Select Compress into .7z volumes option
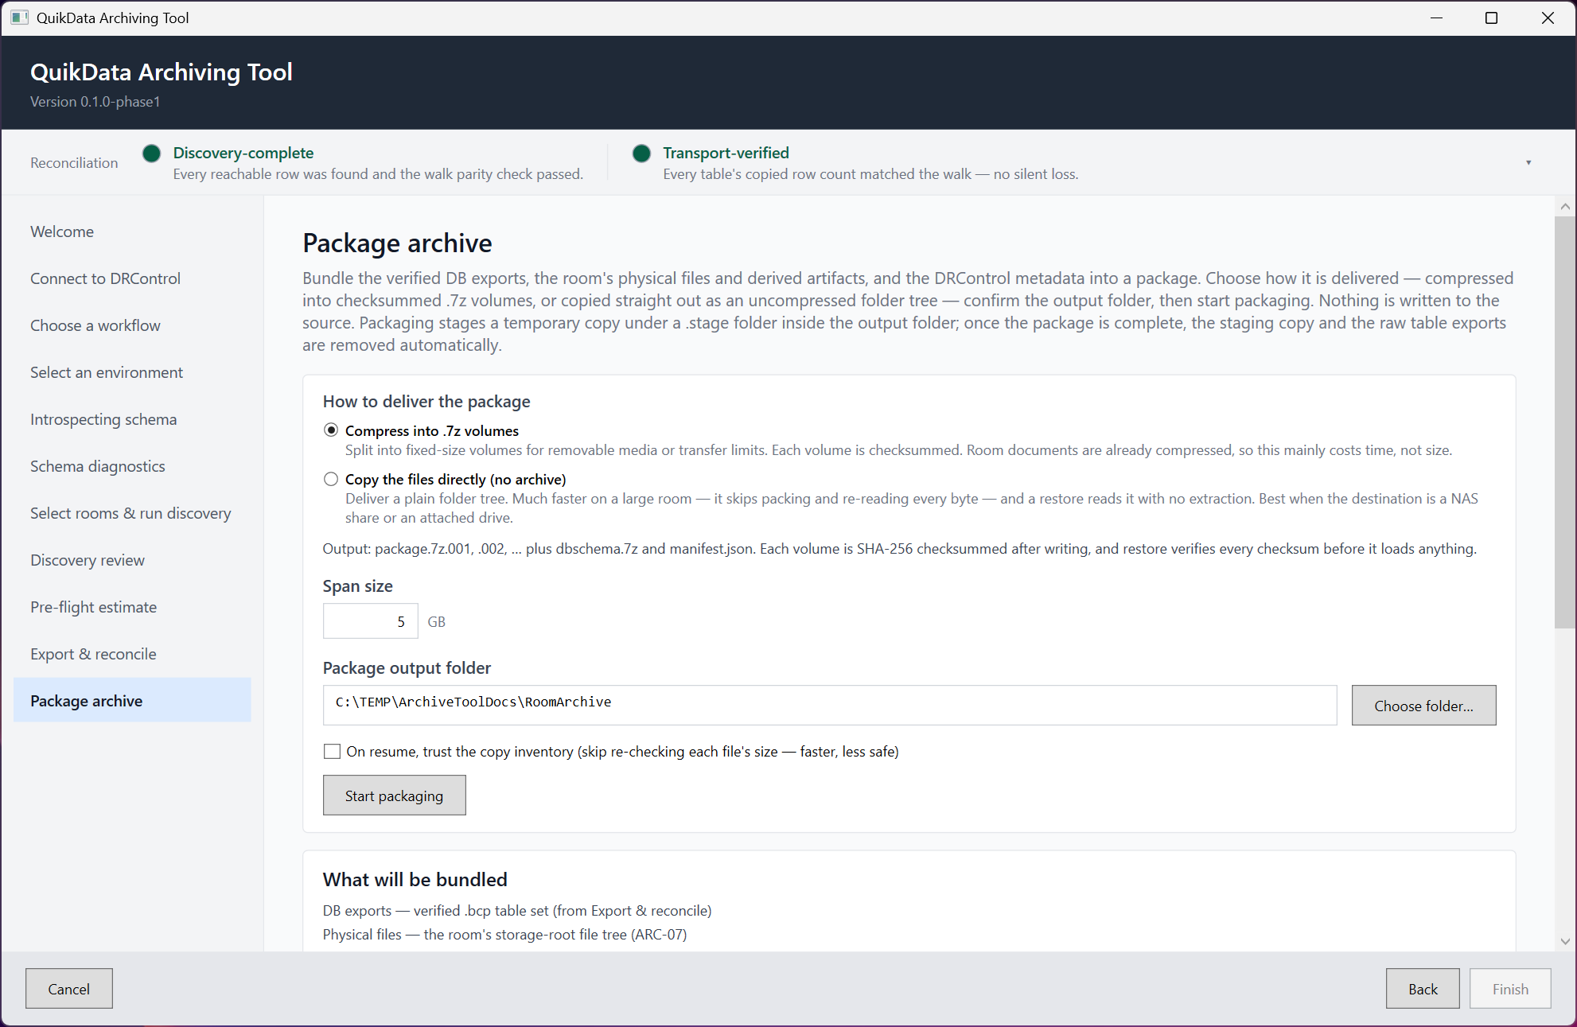This screenshot has height=1027, width=1577. click(331, 430)
